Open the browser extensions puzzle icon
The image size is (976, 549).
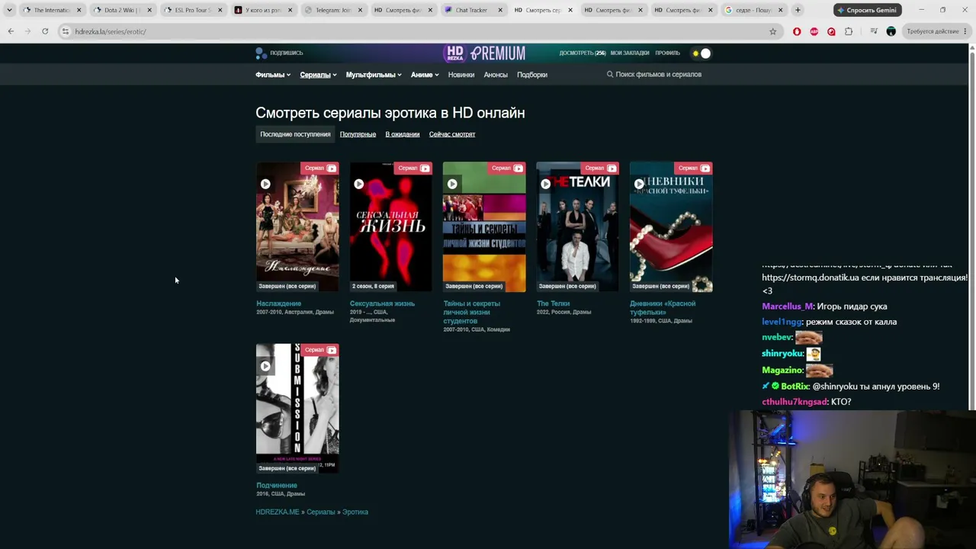point(849,31)
